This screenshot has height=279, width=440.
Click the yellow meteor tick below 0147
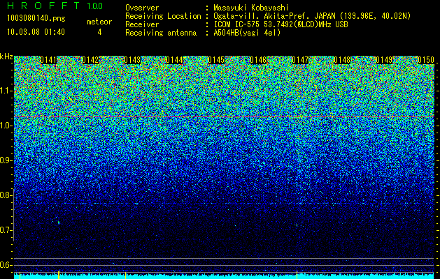(297, 273)
